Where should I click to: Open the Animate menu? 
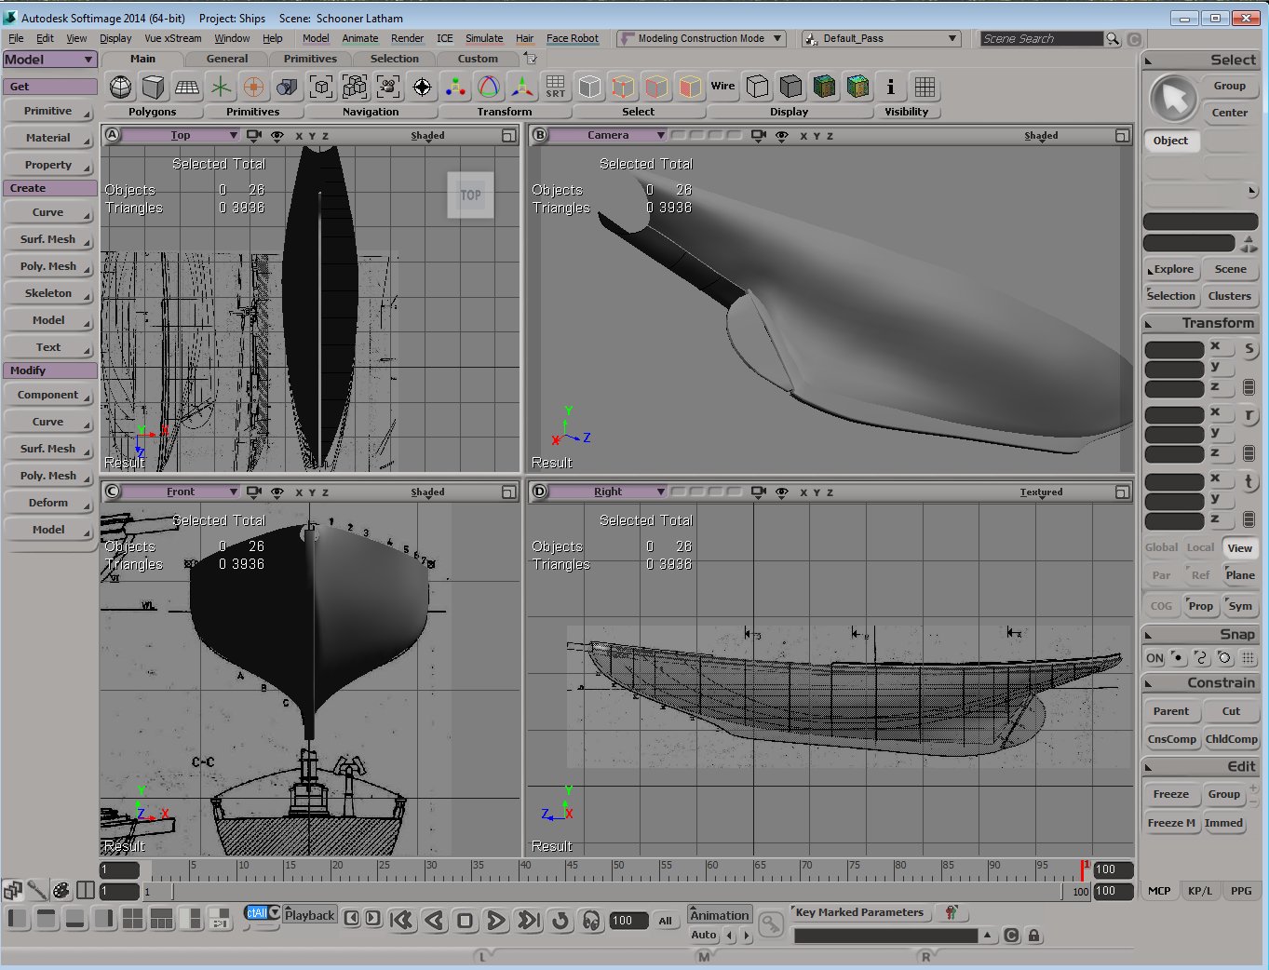(359, 39)
